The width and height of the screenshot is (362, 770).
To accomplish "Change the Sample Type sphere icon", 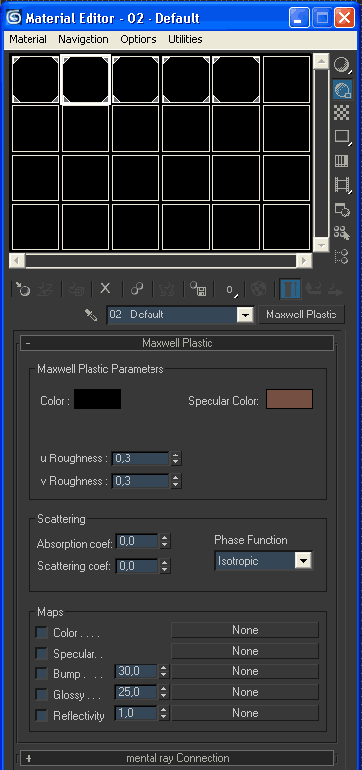I will pos(342,65).
